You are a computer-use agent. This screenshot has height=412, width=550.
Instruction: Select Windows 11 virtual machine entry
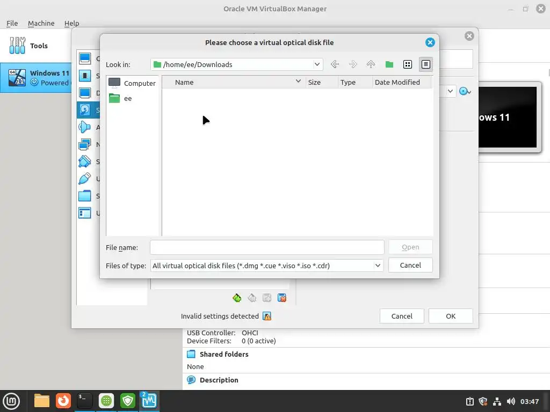pos(36,78)
